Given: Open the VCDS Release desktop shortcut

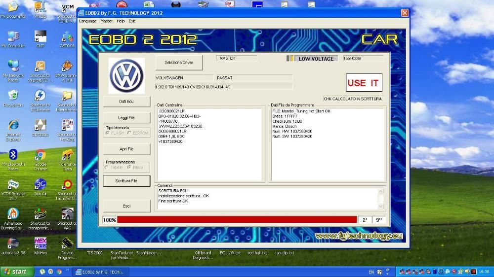Looking at the screenshot, I should click(x=13, y=185).
